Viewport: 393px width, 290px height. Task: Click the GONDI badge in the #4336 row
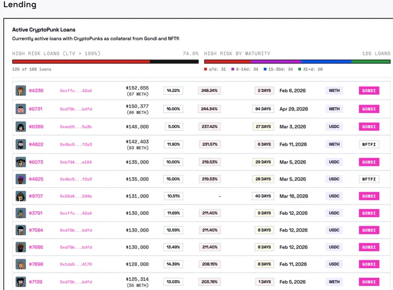pos(369,91)
